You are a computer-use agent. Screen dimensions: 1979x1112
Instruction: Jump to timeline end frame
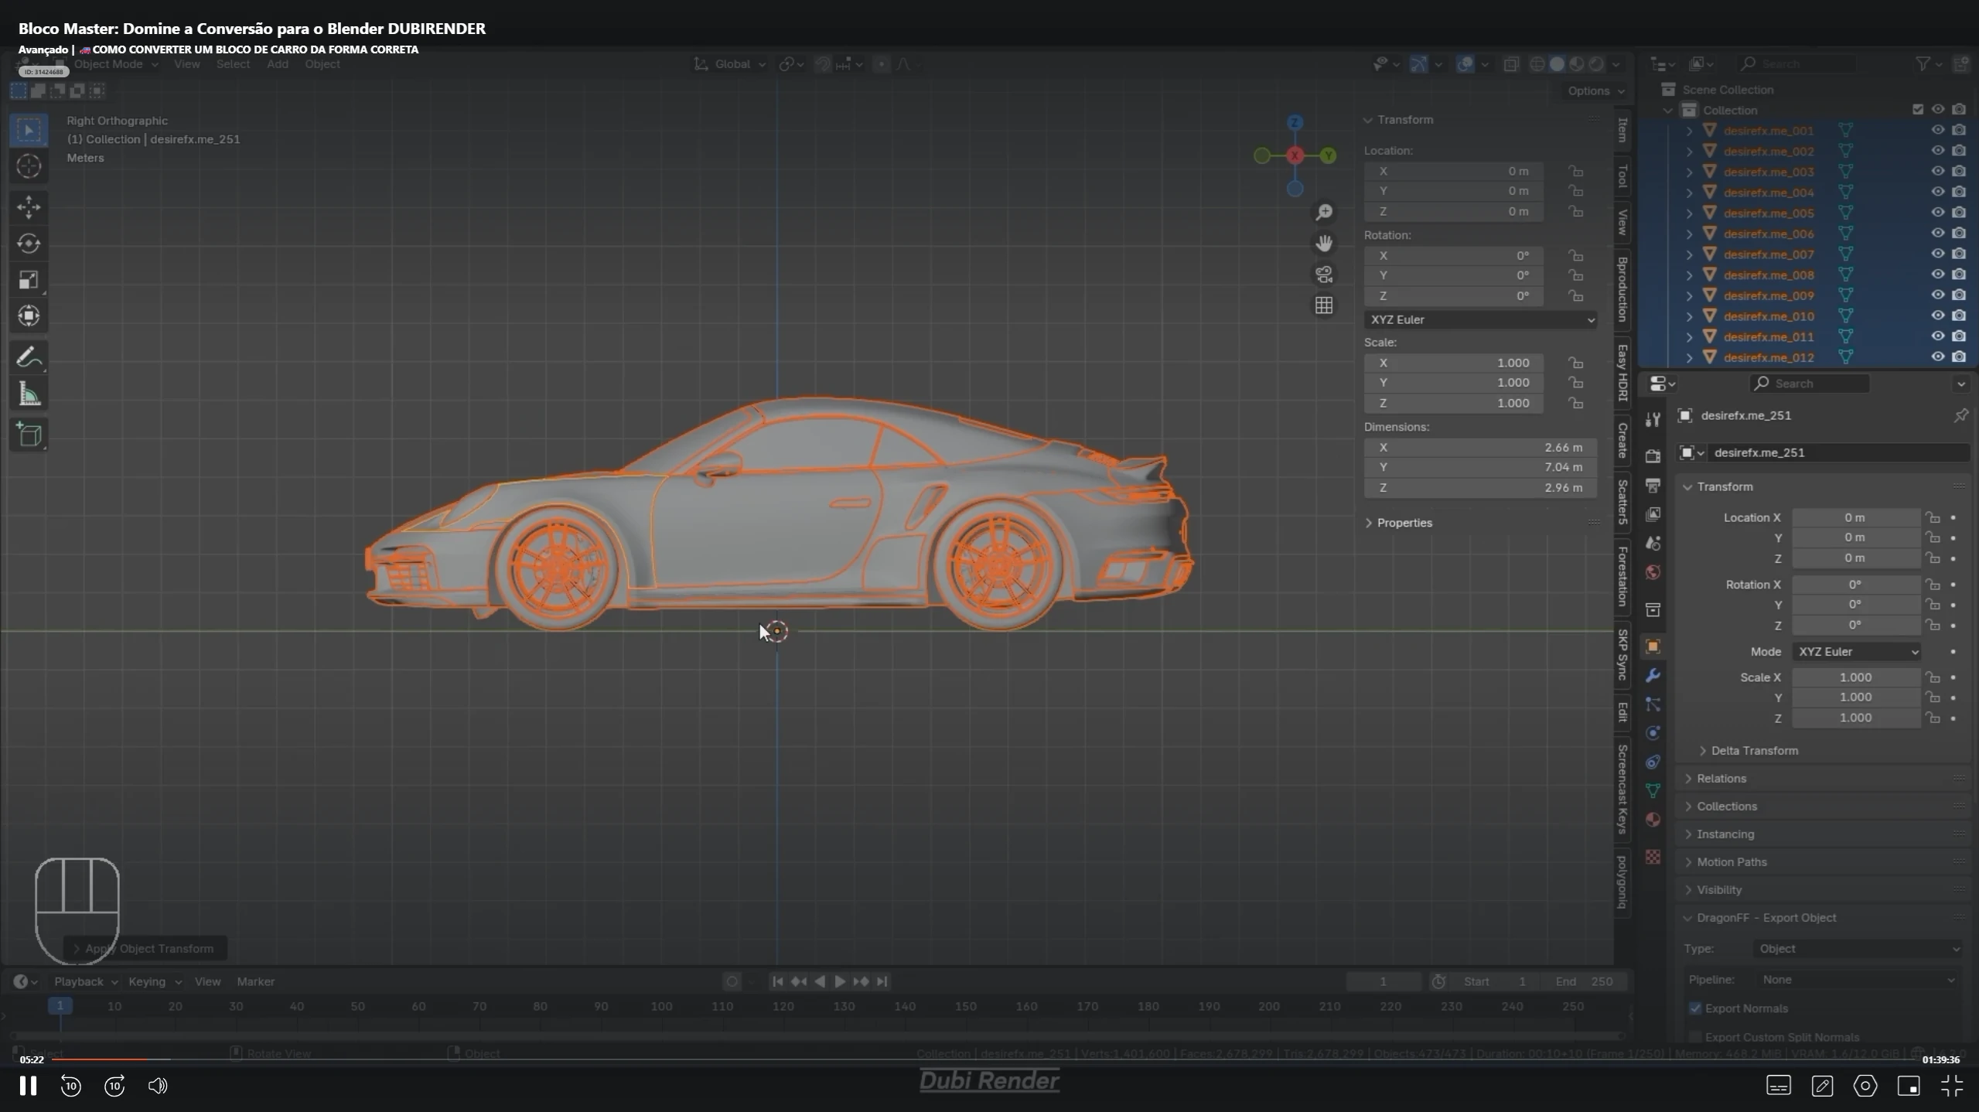[x=882, y=981]
